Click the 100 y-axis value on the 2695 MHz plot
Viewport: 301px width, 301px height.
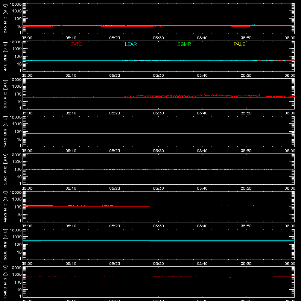[x=18, y=169]
